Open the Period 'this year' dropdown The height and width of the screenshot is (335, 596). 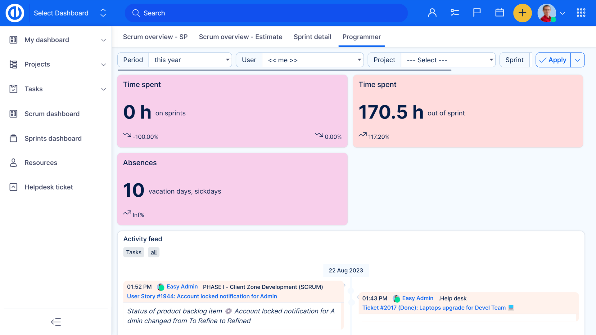190,60
